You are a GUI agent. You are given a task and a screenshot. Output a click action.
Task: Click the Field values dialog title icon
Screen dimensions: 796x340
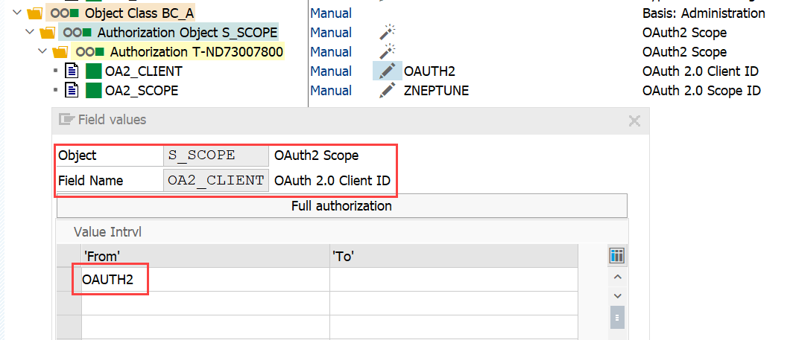[66, 120]
